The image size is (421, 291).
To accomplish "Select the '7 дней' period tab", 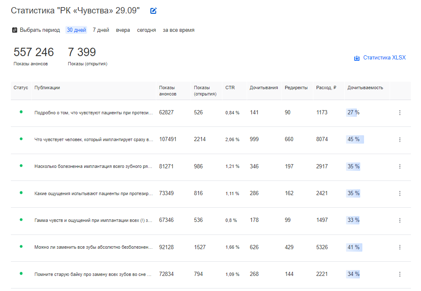I will pos(101,30).
